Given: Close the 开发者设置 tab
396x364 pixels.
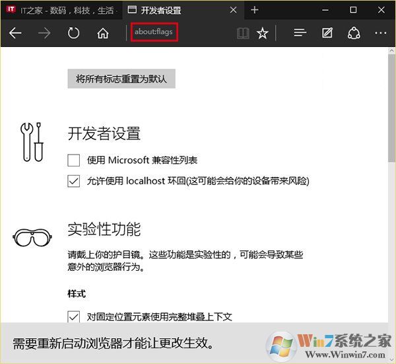Looking at the screenshot, I should 234,10.
